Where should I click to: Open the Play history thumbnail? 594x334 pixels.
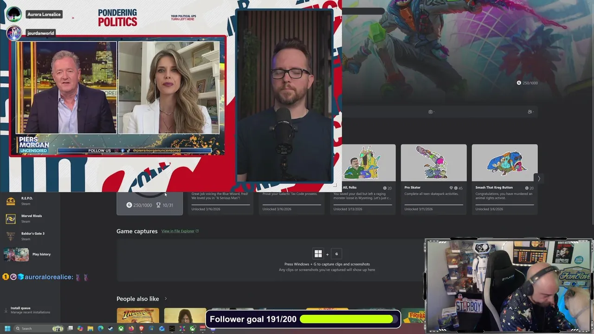16,254
